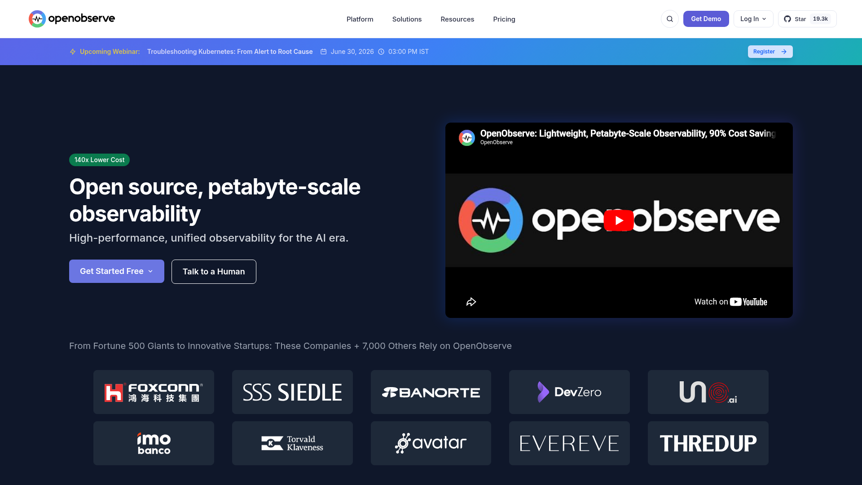862x485 pixels.
Task: Open the Solutions menu
Action: [407, 19]
